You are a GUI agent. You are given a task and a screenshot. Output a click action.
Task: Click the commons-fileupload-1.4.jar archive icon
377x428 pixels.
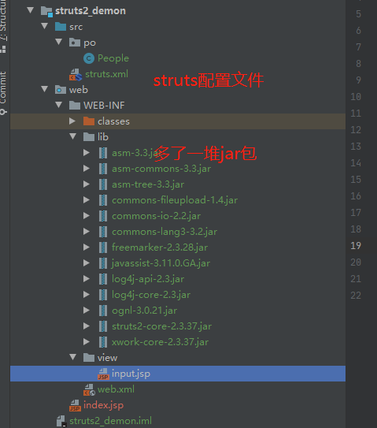coord(103,200)
